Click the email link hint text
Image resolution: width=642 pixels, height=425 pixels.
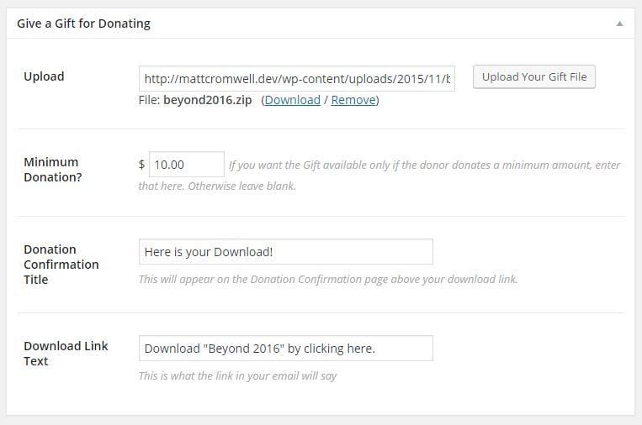pos(237,375)
